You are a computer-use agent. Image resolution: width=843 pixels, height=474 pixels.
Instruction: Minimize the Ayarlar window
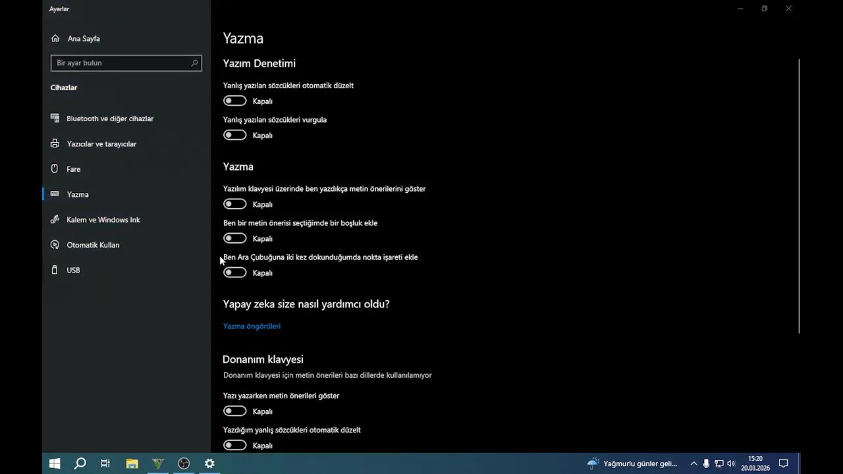point(740,9)
